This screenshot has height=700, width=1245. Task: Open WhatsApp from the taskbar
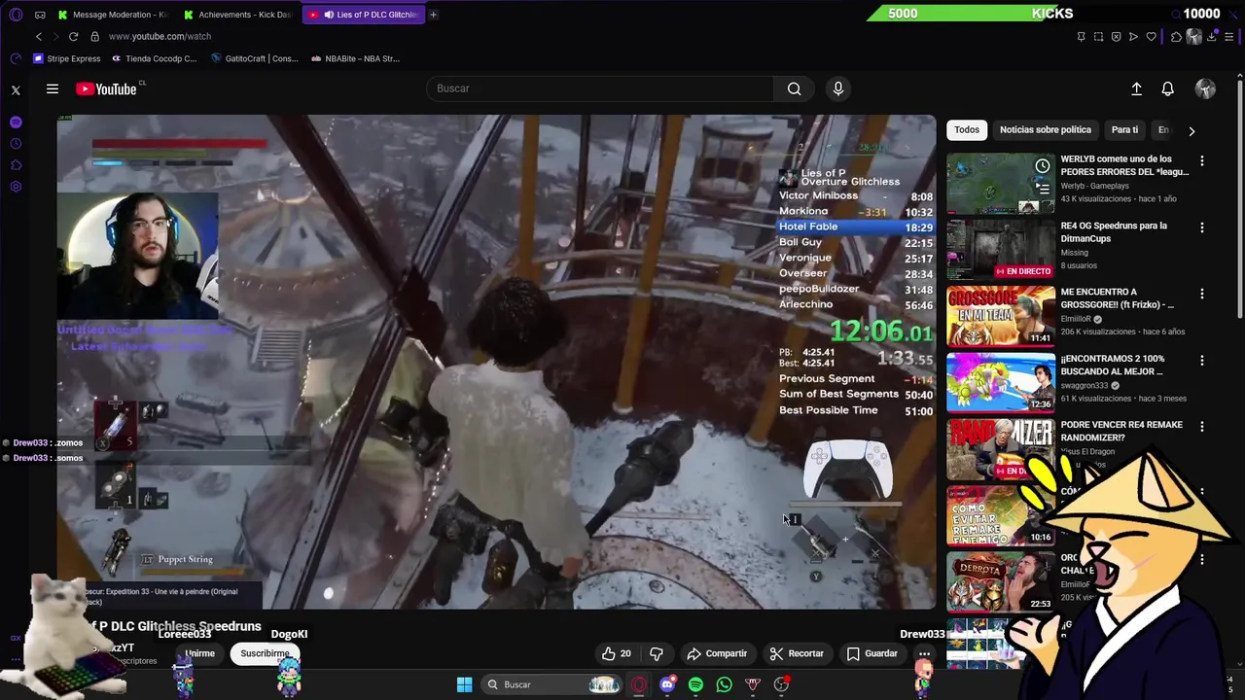tap(724, 684)
